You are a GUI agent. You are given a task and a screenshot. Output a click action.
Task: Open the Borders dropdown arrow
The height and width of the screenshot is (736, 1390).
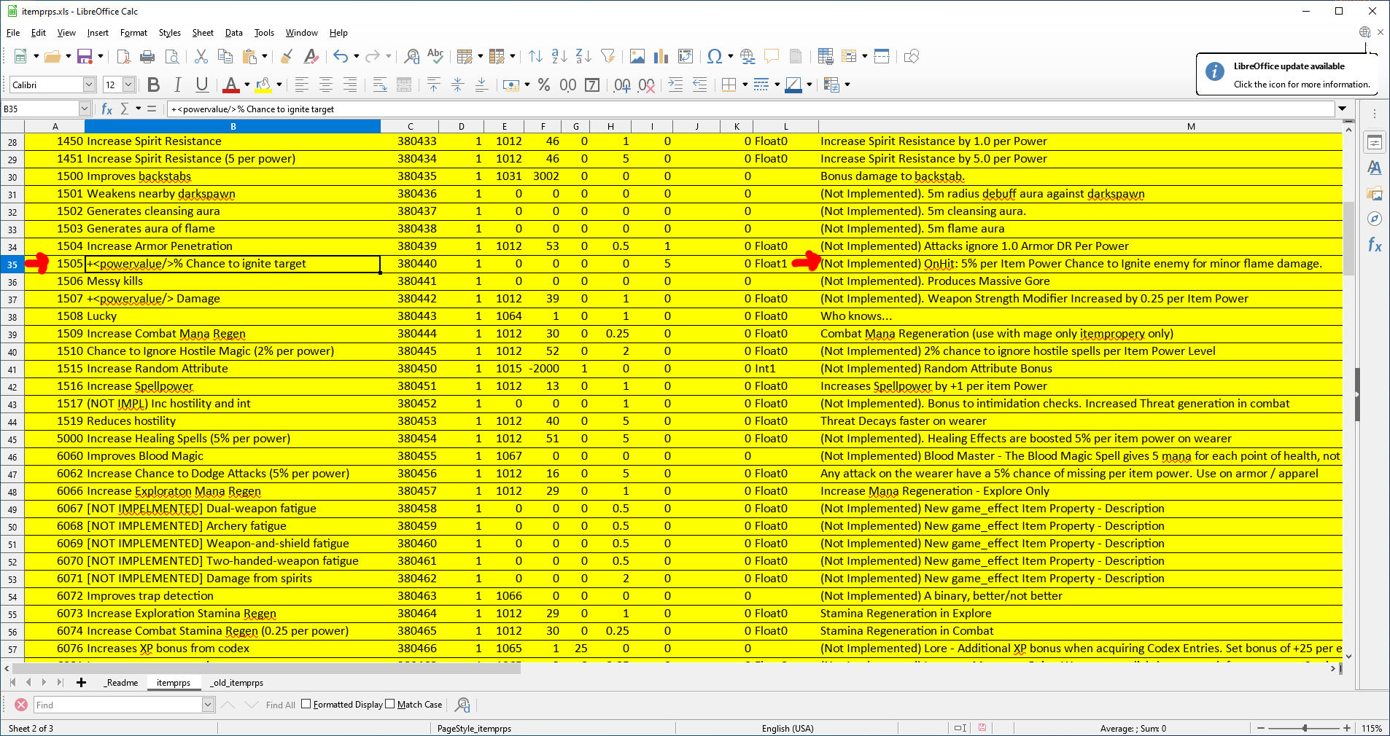coord(745,85)
